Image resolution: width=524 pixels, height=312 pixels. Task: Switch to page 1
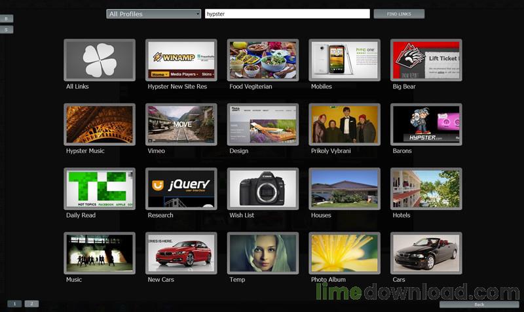tap(14, 303)
